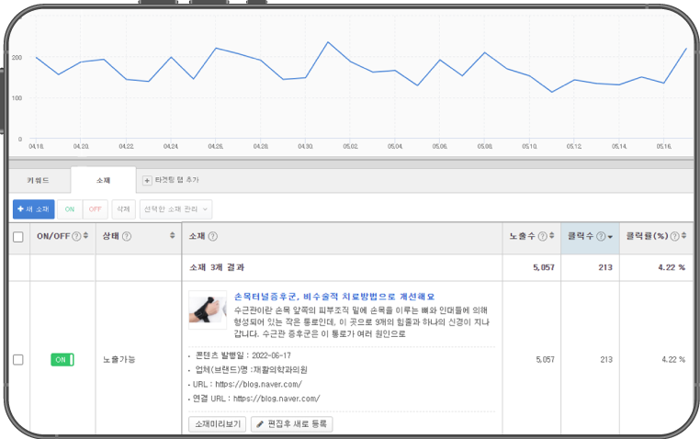
Task: Open 선택한 소재 관리 dropdown
Action: click(x=175, y=209)
